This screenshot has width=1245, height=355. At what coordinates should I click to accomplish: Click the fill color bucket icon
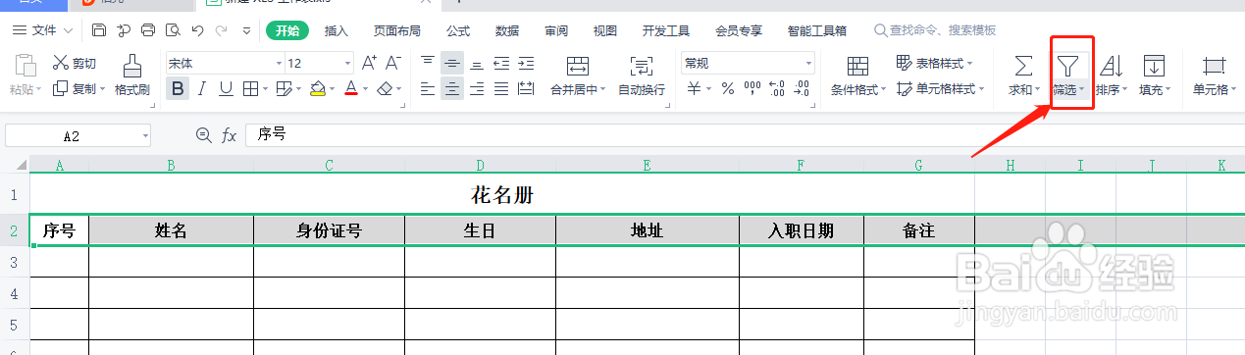pos(317,89)
